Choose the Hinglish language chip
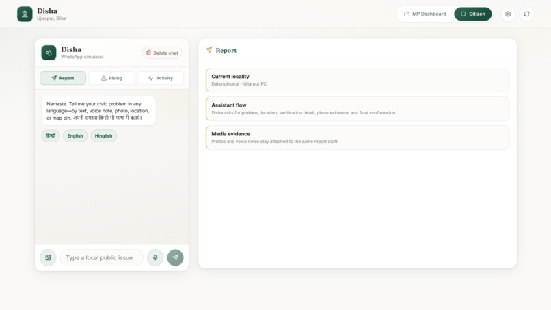 pyautogui.click(x=103, y=135)
